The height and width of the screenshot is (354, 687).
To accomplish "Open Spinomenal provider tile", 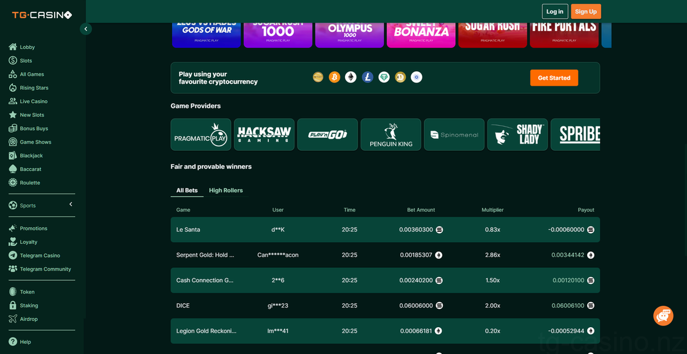I will 454,134.
